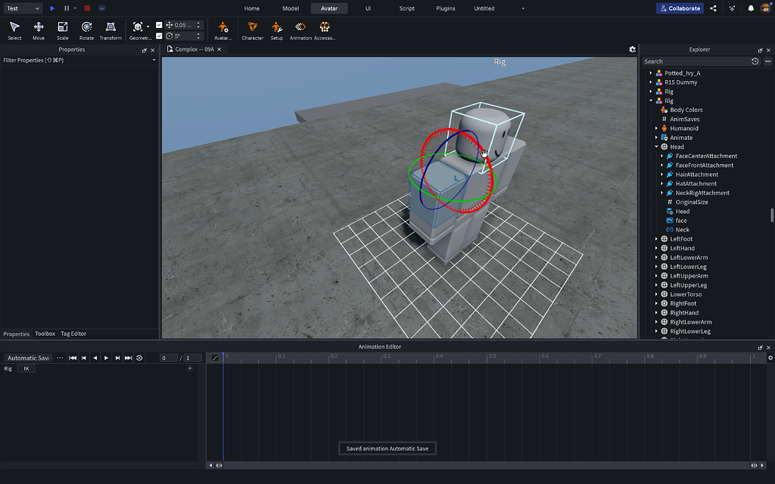This screenshot has height=484, width=775.
Task: Open the Animation editor tool
Action: [300, 30]
